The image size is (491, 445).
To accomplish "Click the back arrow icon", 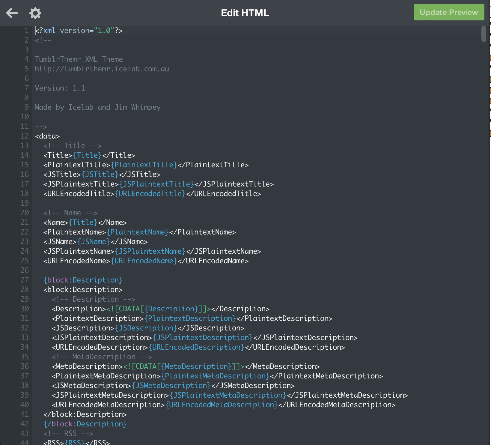I will [12, 13].
